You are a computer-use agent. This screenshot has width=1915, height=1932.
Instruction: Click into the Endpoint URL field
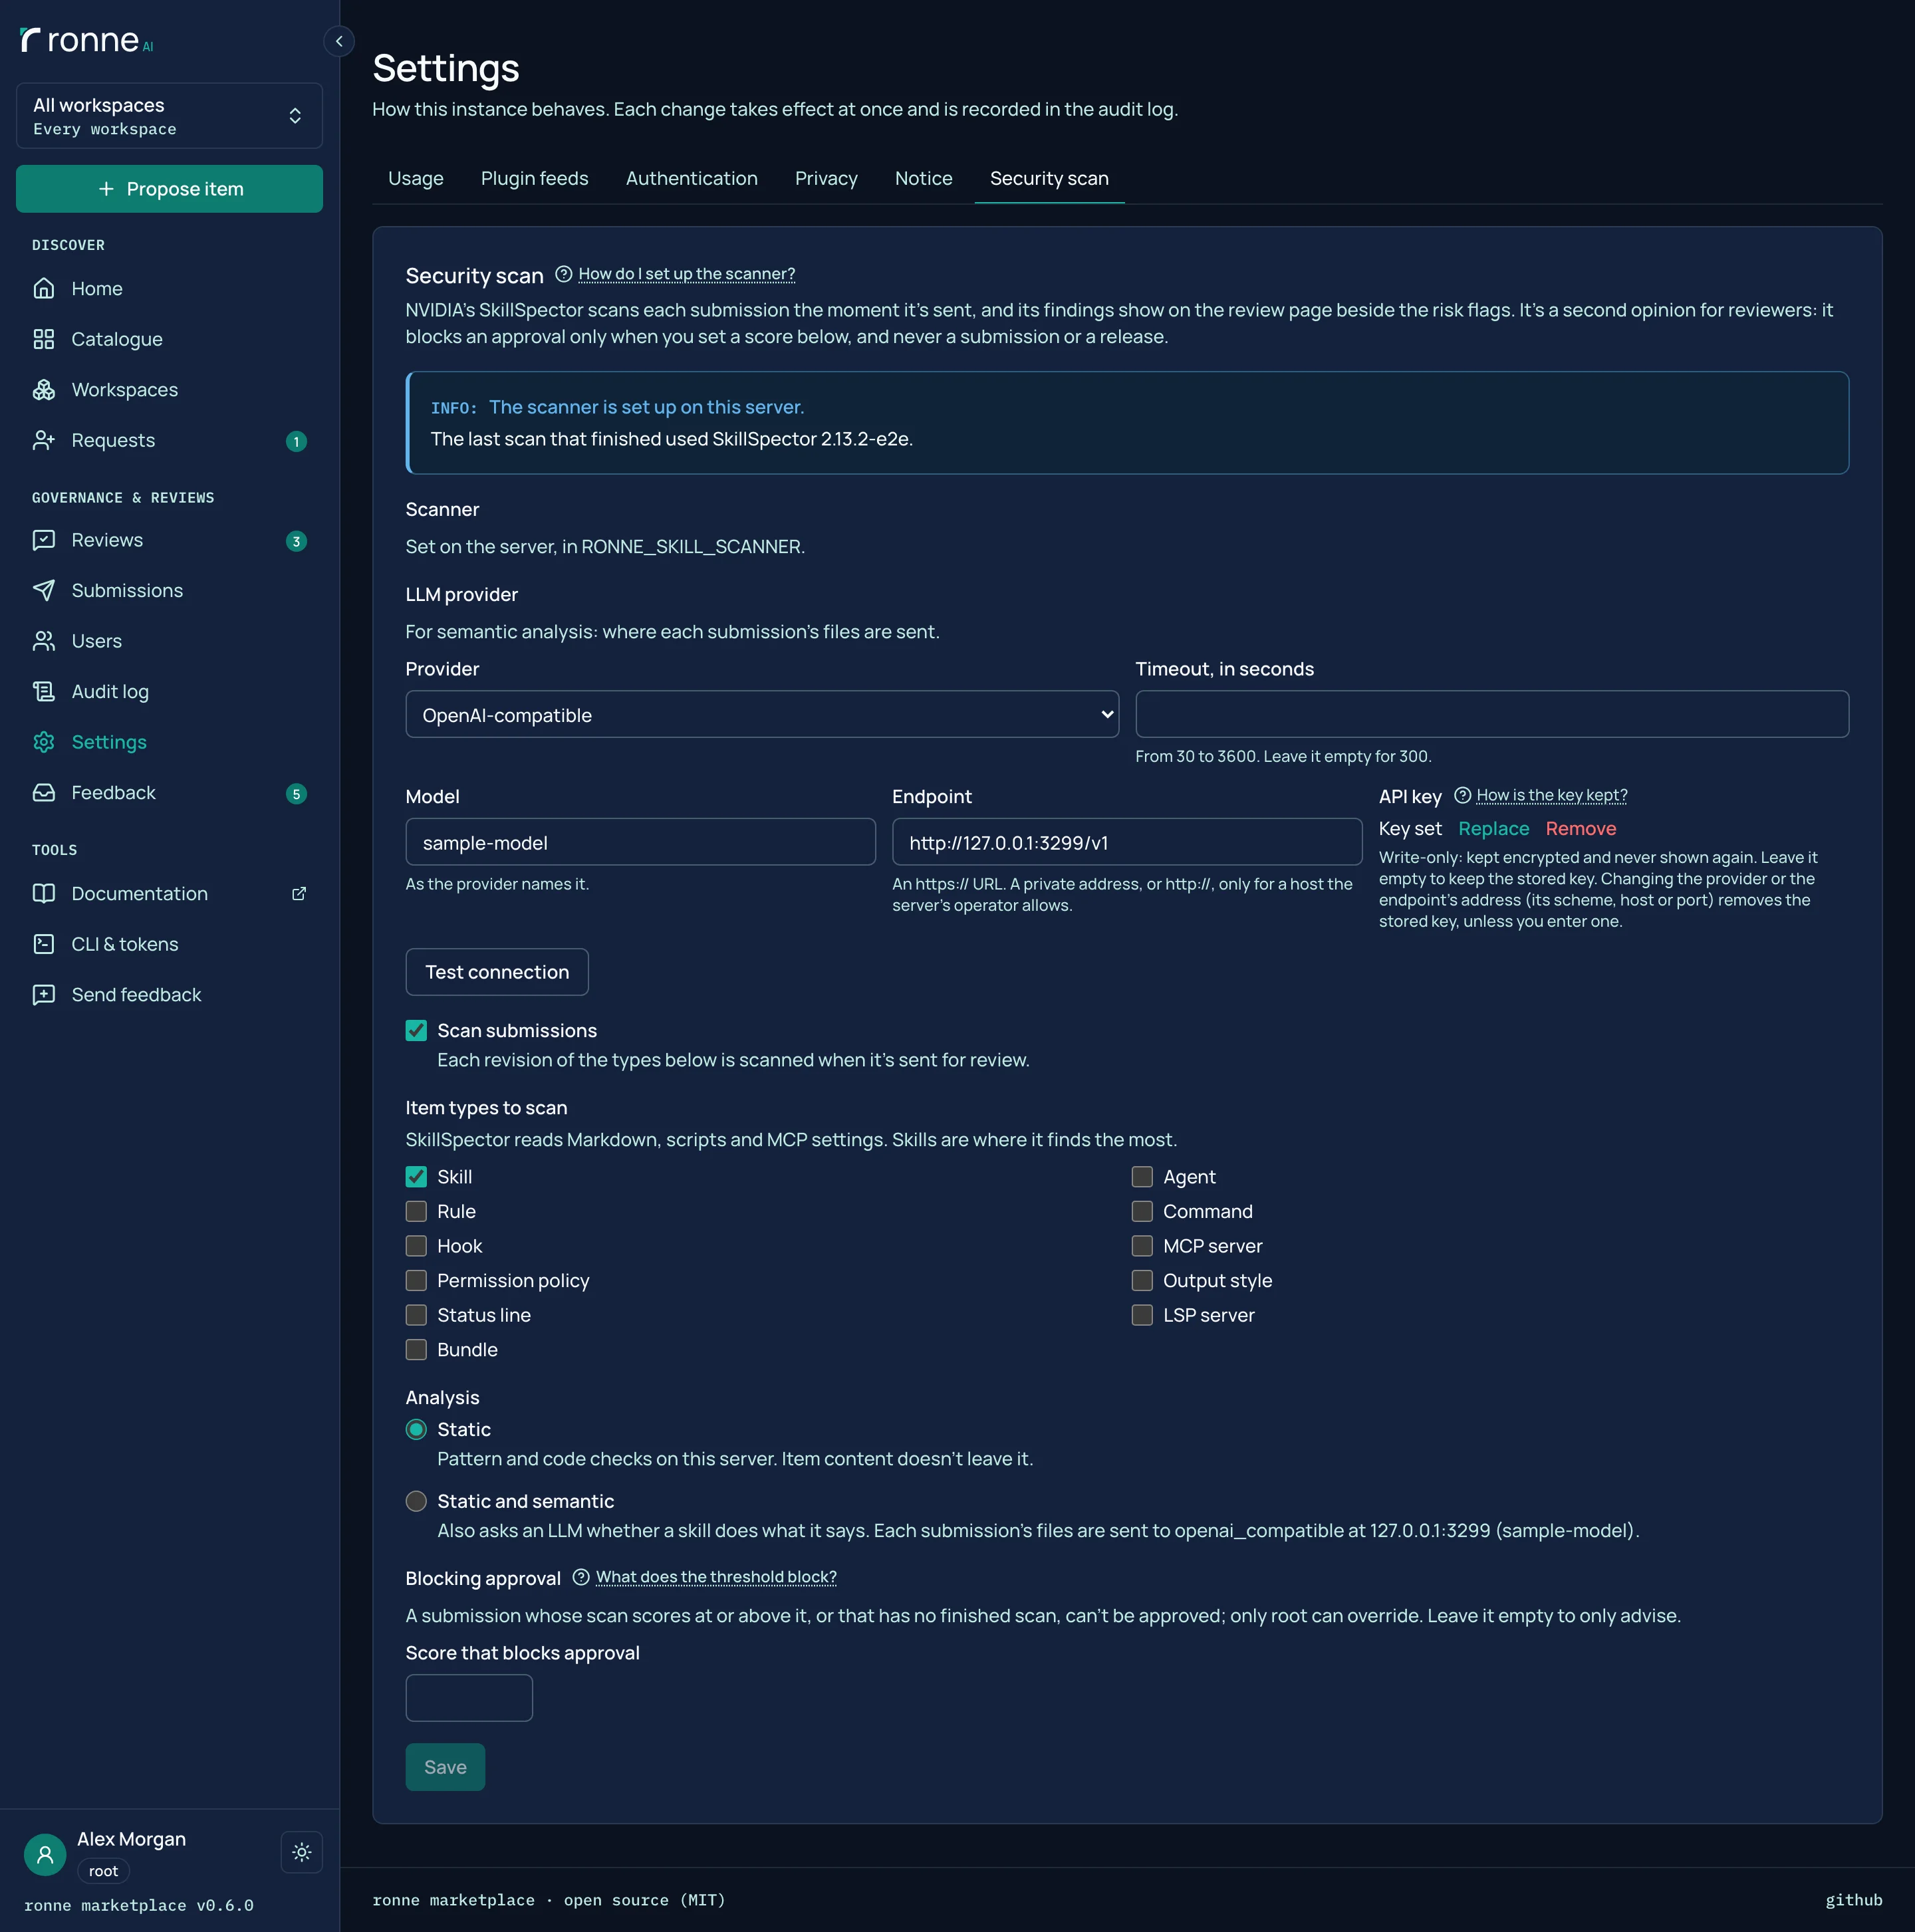(1127, 842)
